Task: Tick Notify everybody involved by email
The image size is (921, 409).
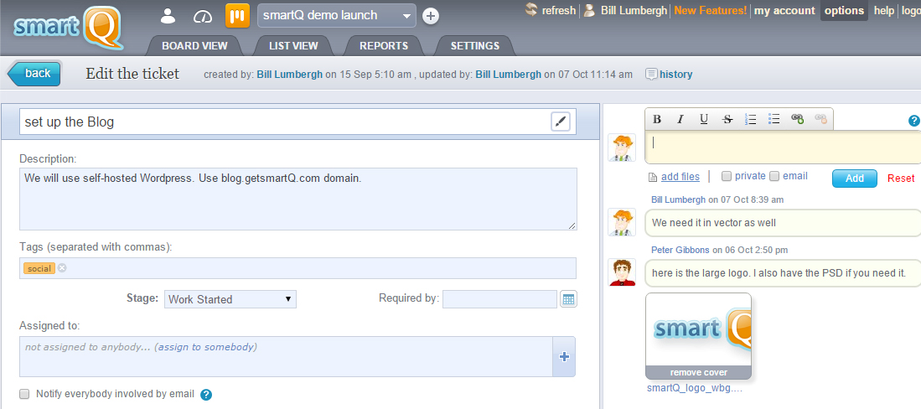Action: pyautogui.click(x=25, y=394)
